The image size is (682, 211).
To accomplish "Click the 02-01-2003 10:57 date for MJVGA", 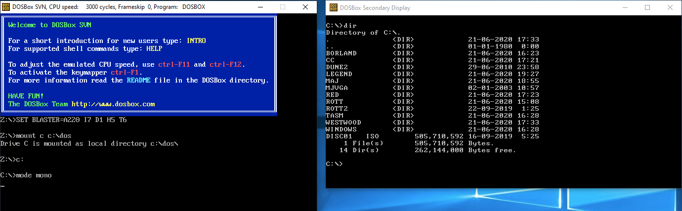I will [504, 87].
